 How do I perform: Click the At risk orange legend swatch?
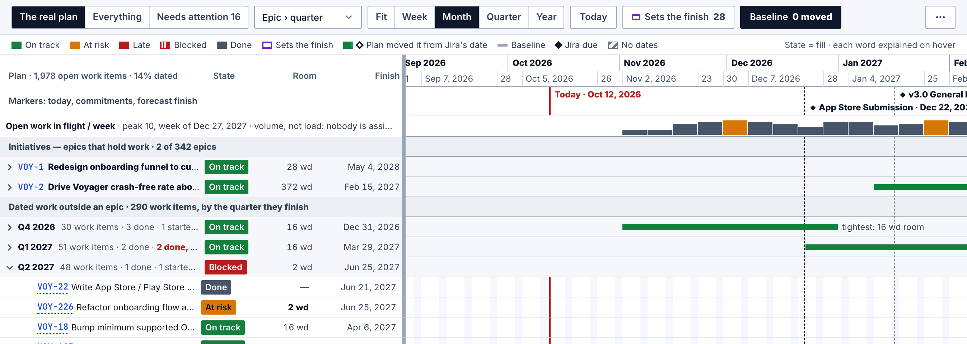(75, 46)
